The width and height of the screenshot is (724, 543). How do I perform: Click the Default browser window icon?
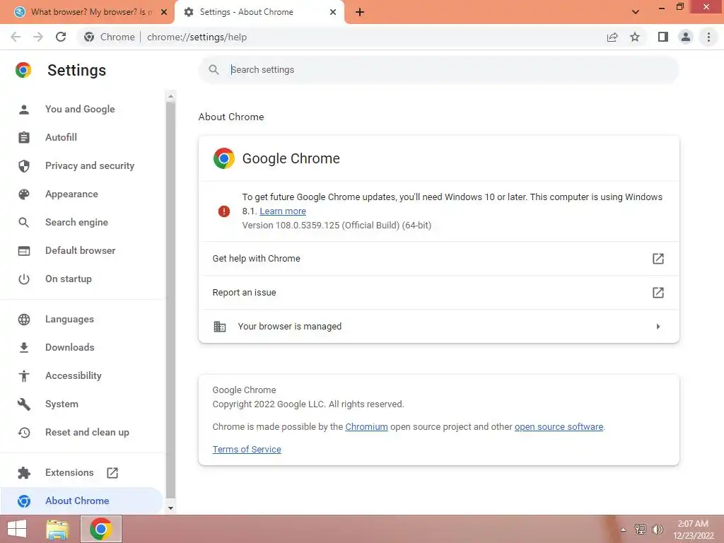[24, 251]
